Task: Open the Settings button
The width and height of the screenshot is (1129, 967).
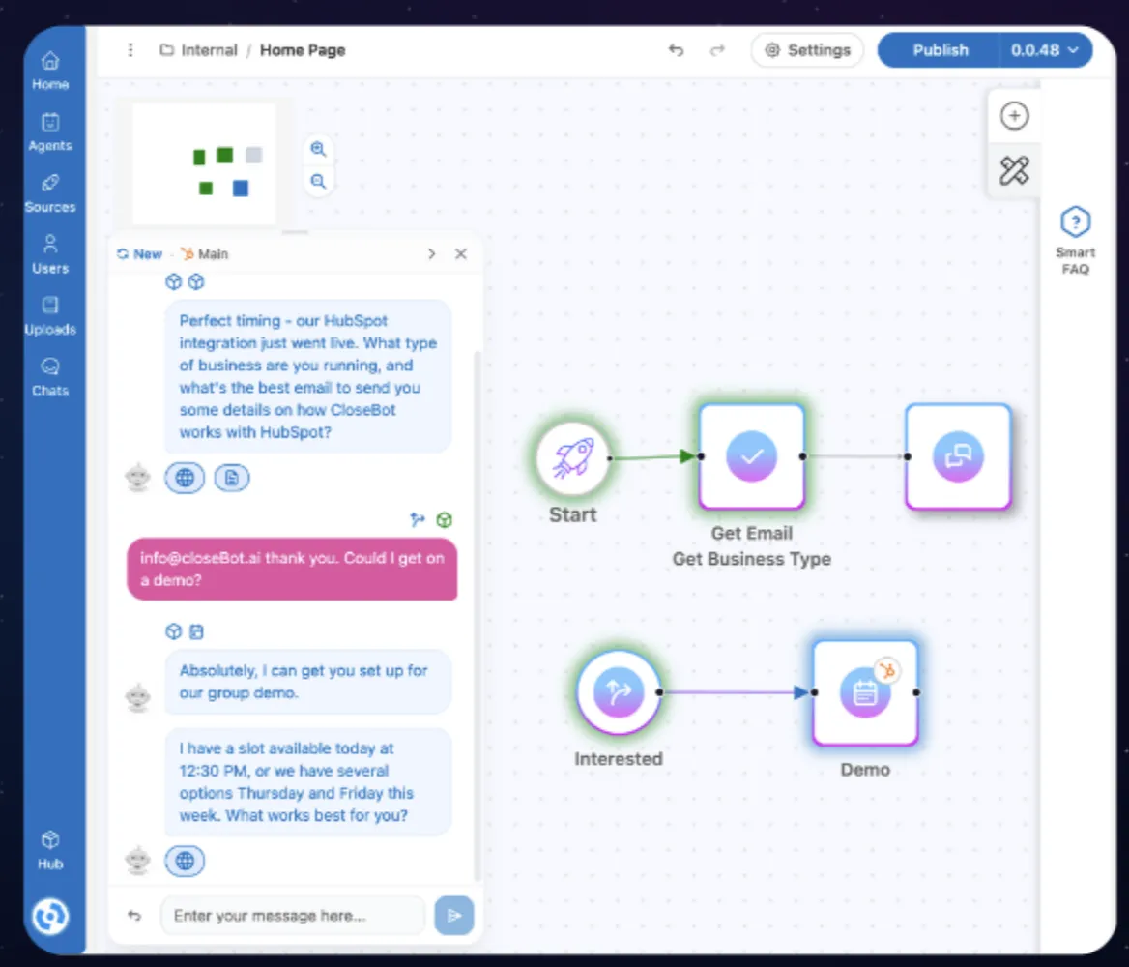Action: [807, 50]
